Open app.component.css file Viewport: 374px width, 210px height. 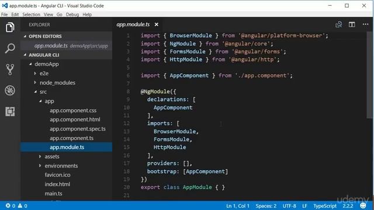click(73, 110)
